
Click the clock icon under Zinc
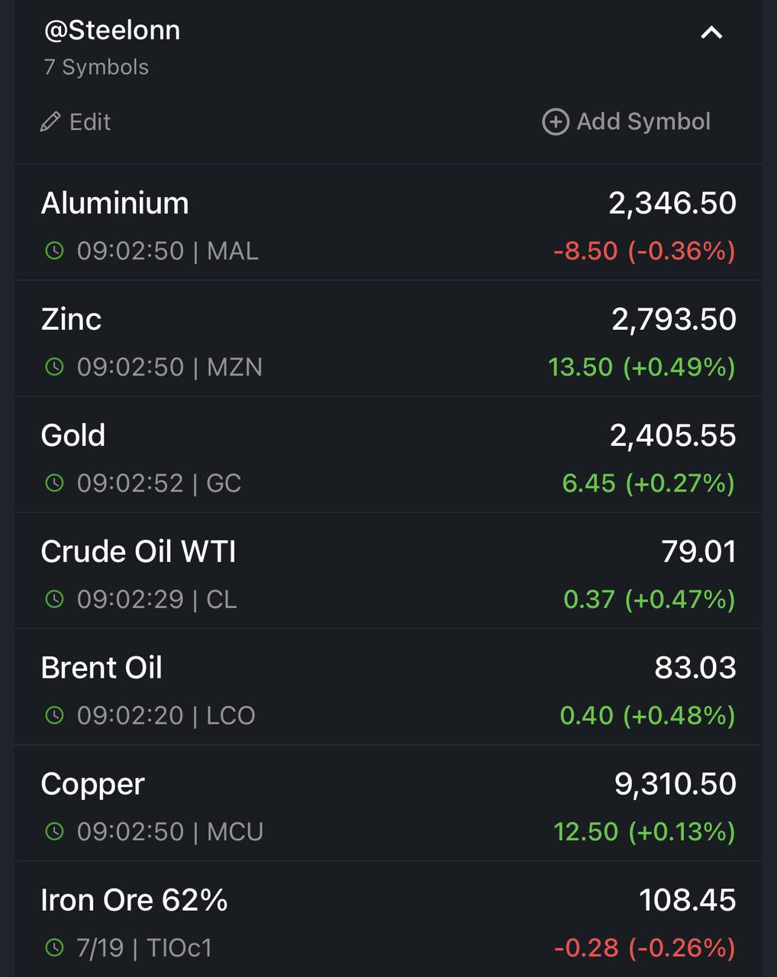point(54,366)
